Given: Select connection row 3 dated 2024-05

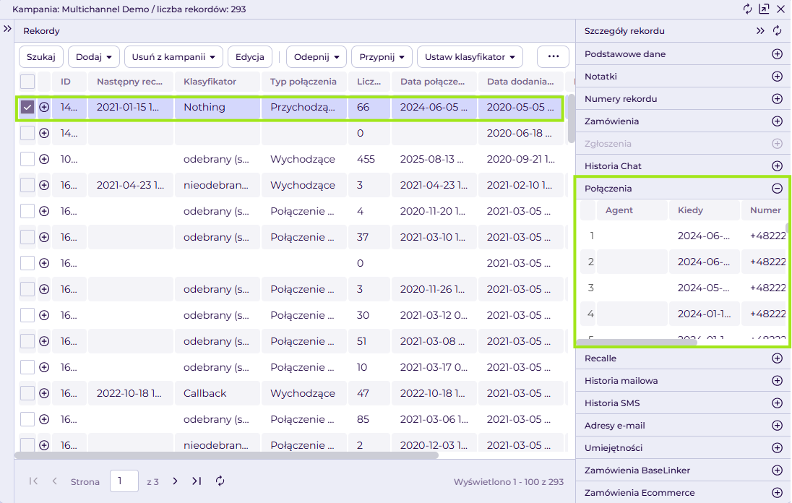Looking at the screenshot, I should [683, 288].
